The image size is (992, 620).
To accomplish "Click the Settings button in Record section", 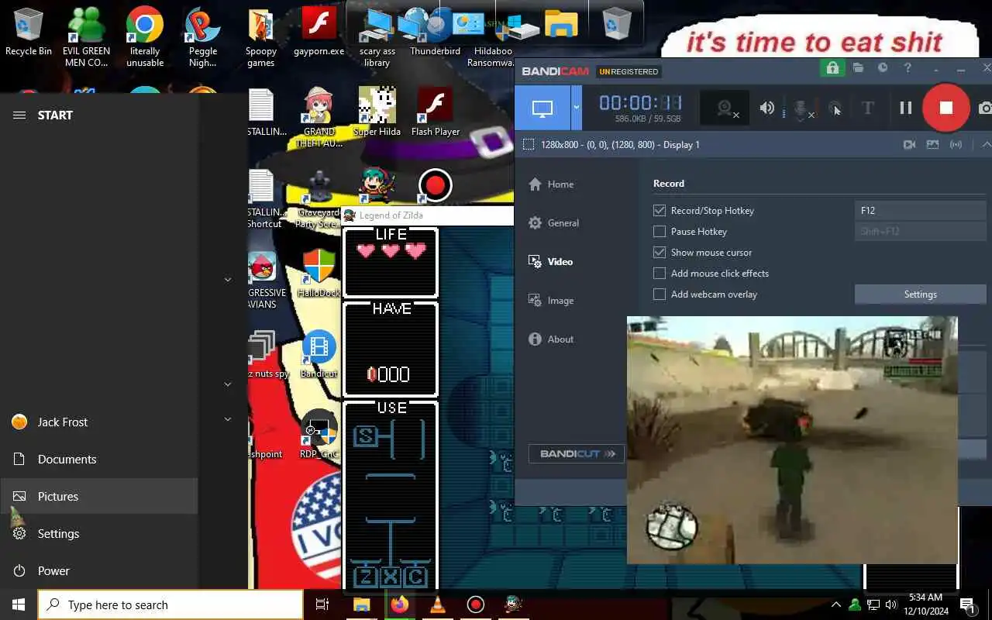I will pyautogui.click(x=920, y=294).
